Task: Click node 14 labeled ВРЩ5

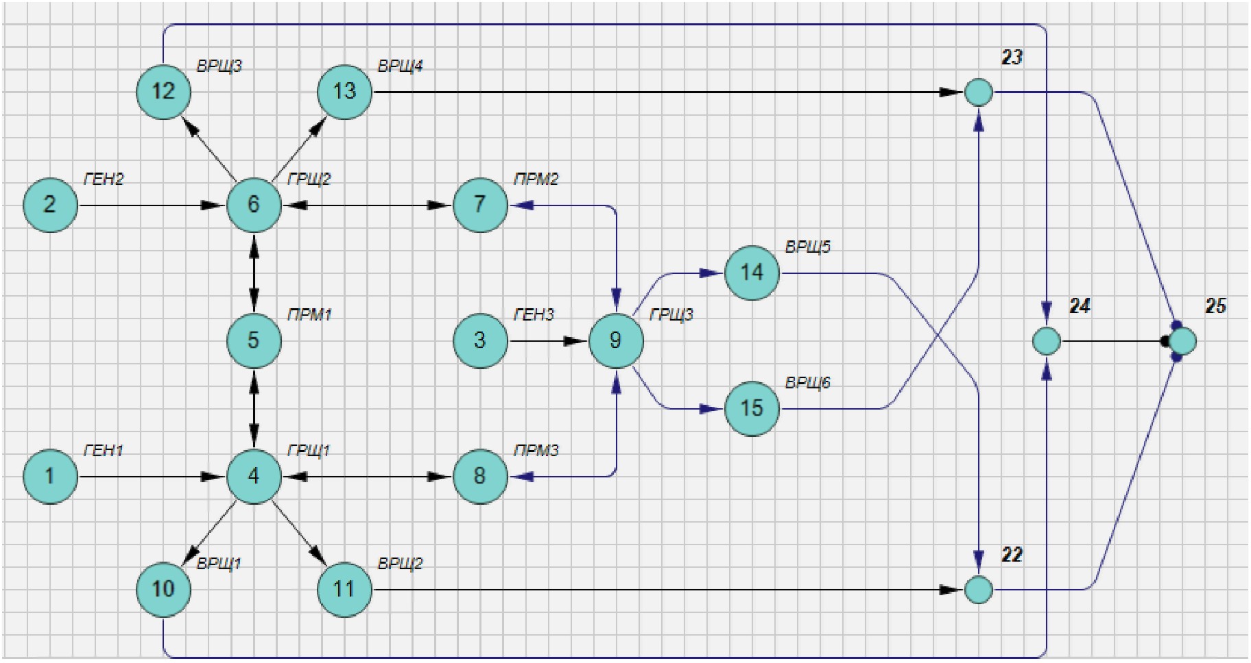Action: tap(752, 273)
